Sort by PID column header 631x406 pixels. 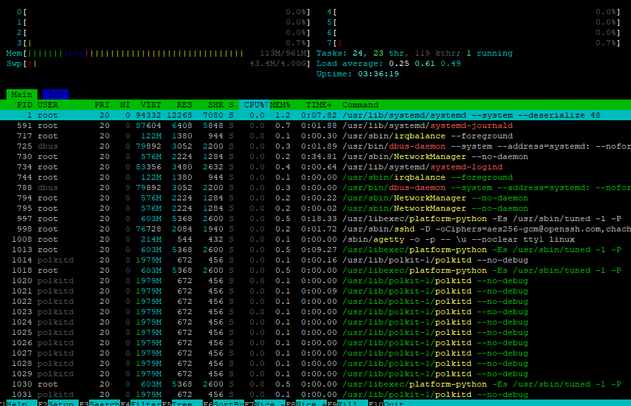(x=25, y=105)
